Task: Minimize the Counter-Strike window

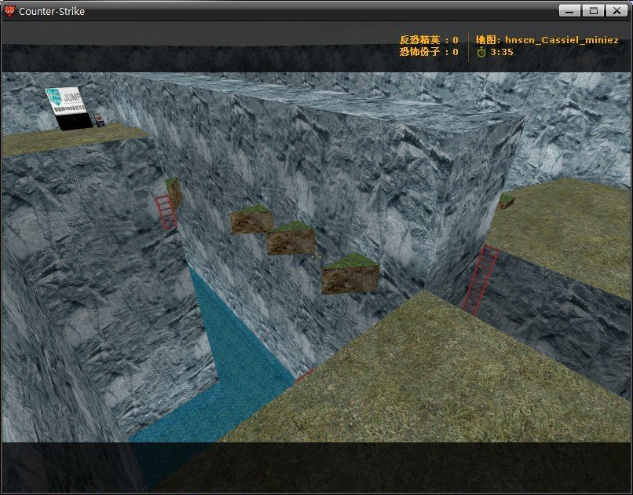Action: pyautogui.click(x=569, y=11)
